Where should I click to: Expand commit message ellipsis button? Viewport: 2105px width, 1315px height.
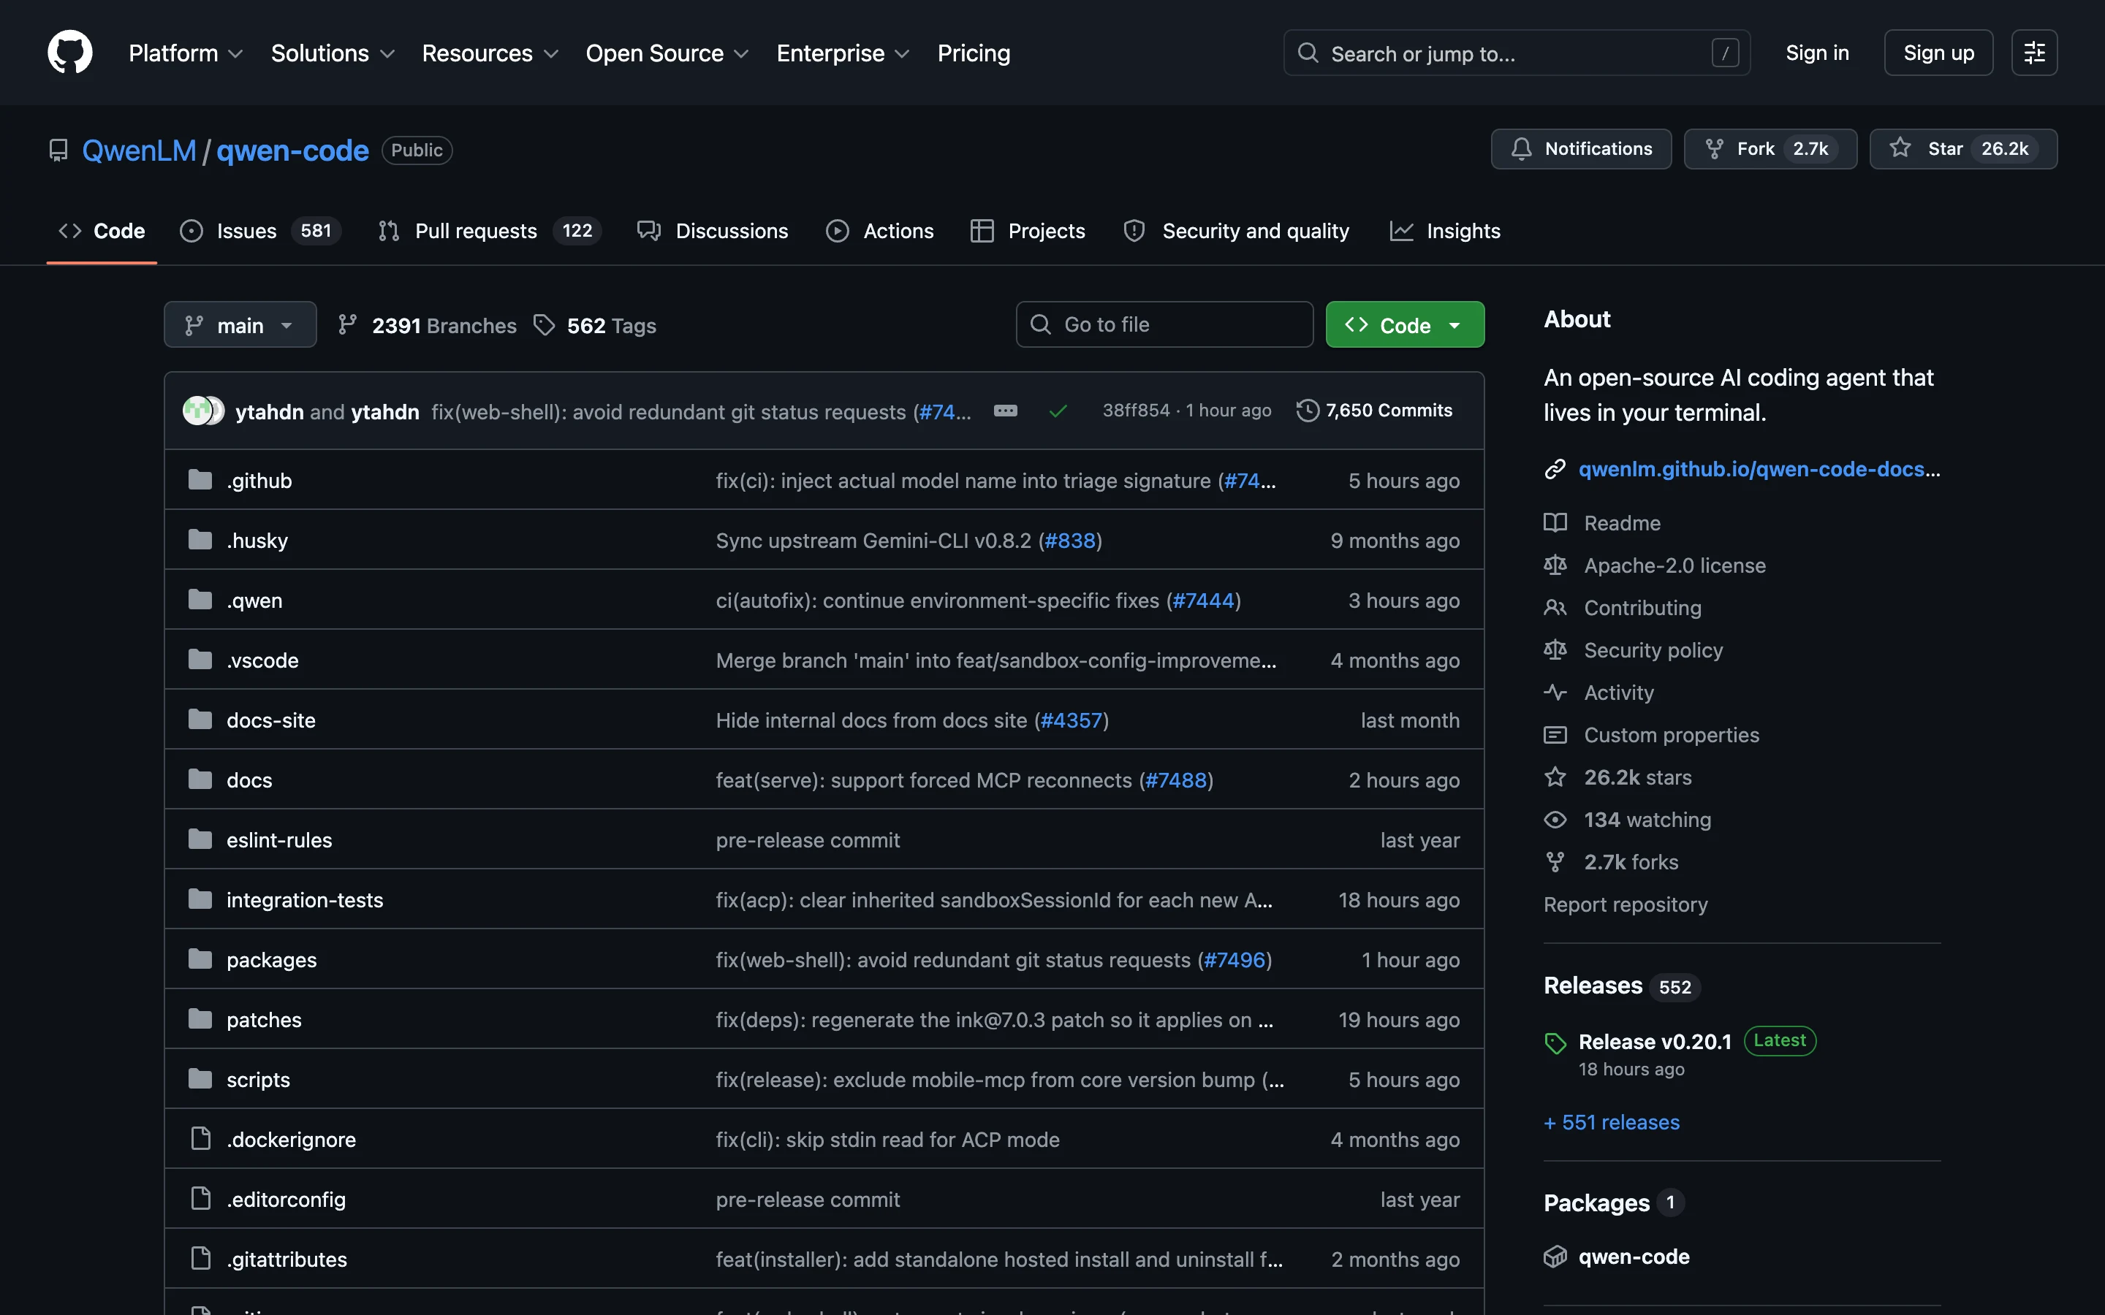point(1006,411)
